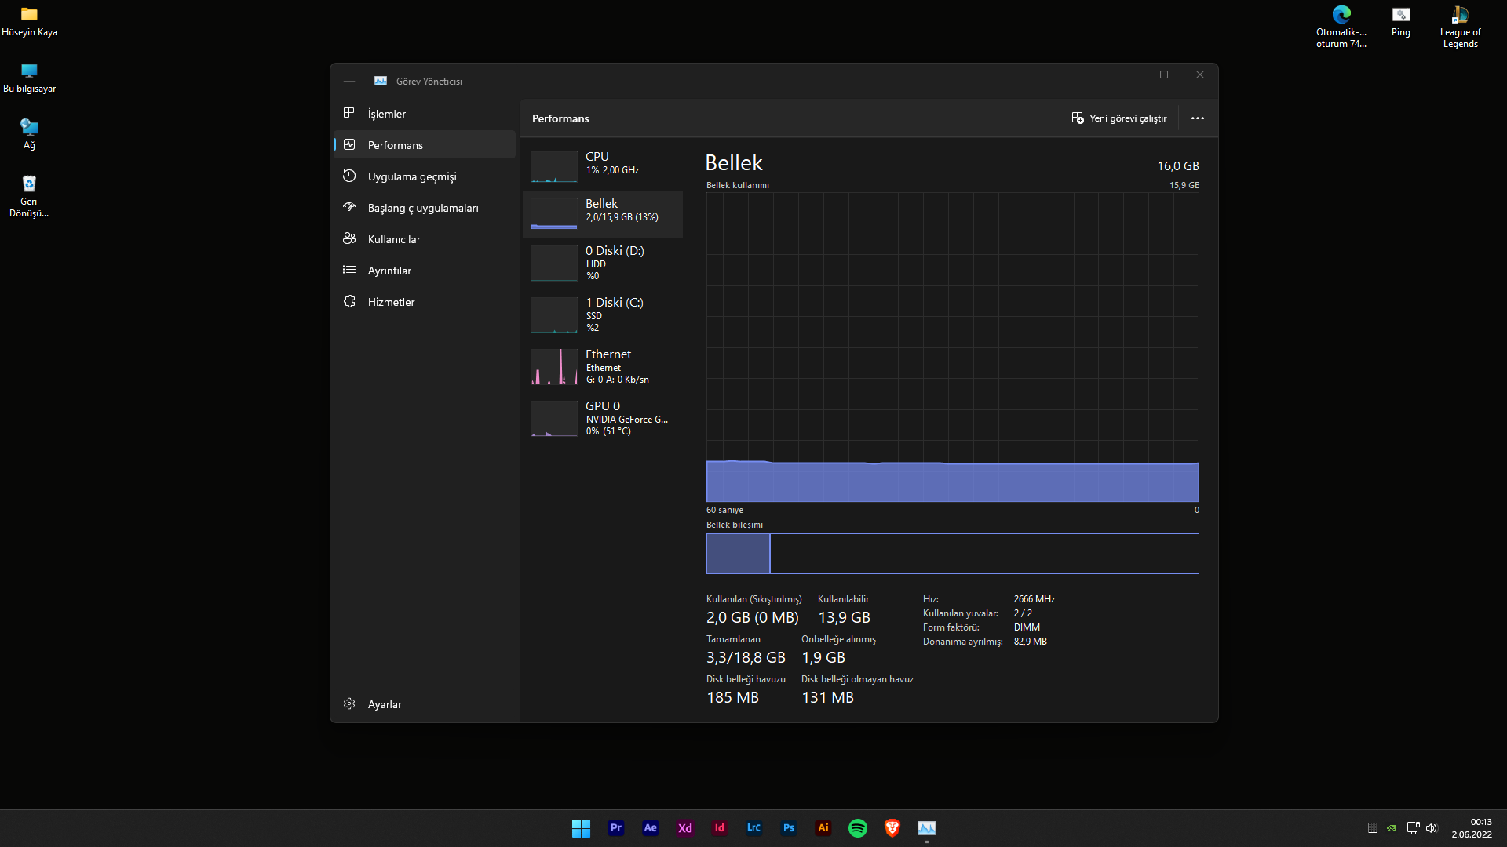Expand the three-dot more options menu

click(1197, 118)
